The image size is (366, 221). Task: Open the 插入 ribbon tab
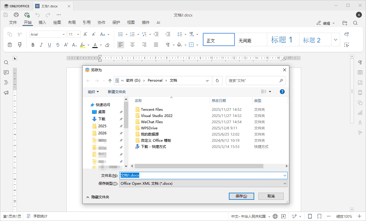(x=42, y=22)
